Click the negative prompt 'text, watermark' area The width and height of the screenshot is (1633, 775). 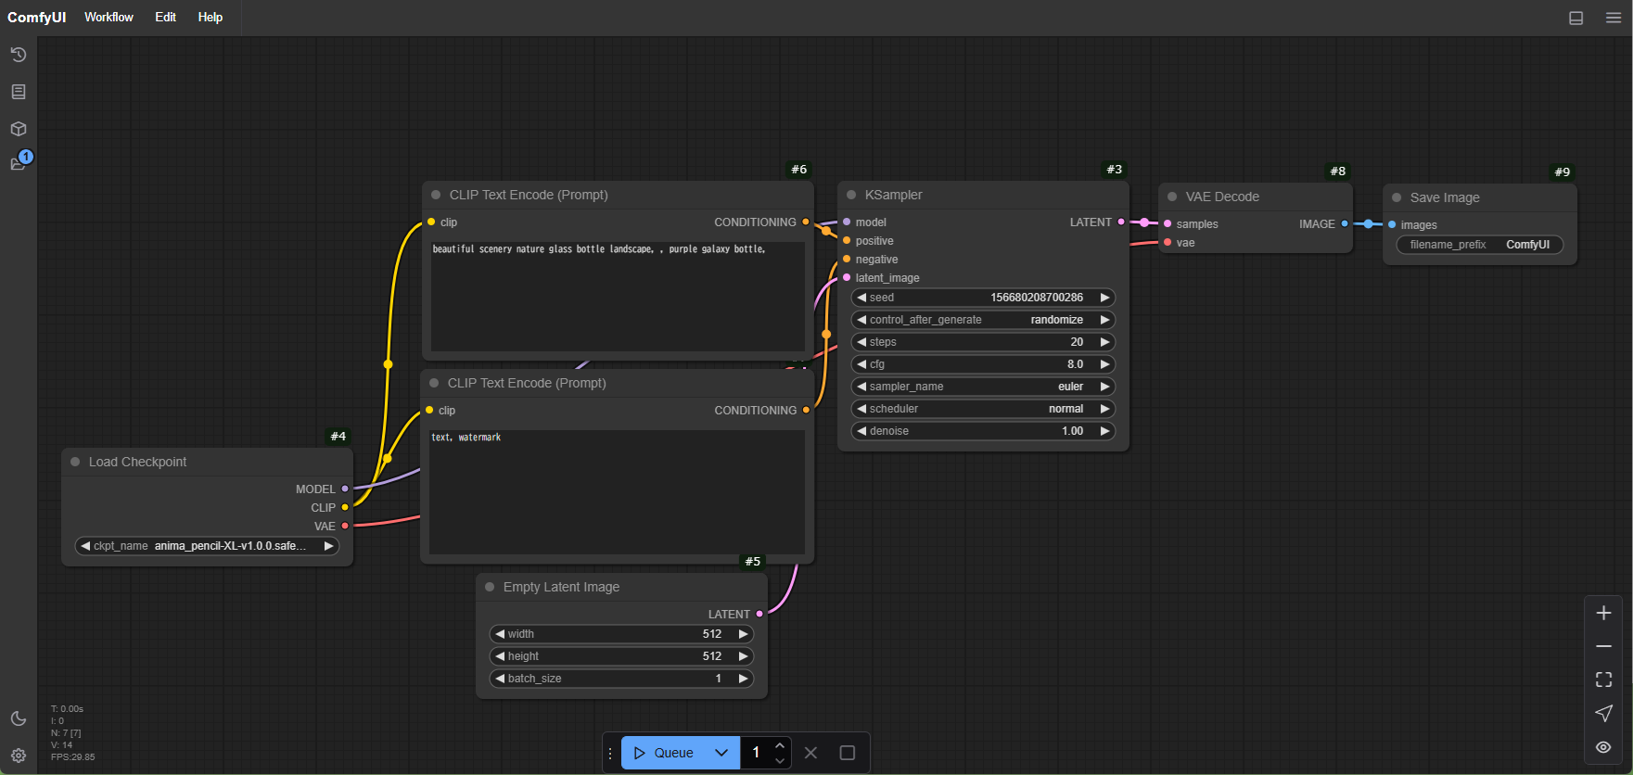(x=617, y=491)
